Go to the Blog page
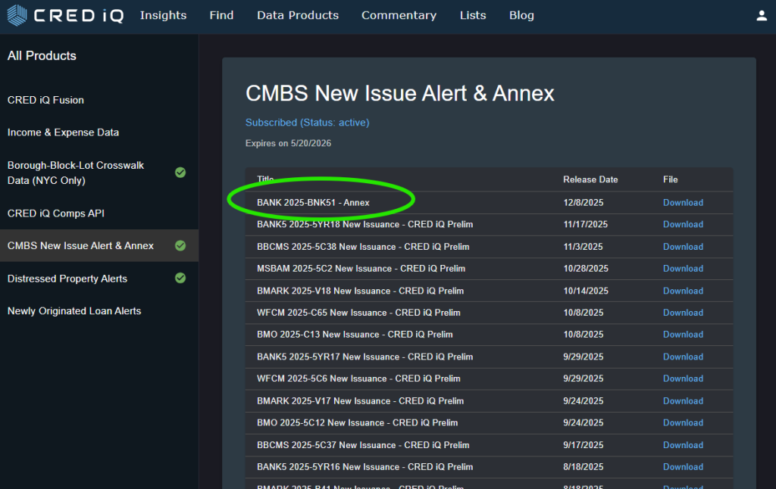Viewport: 776px width, 489px height. click(x=521, y=15)
